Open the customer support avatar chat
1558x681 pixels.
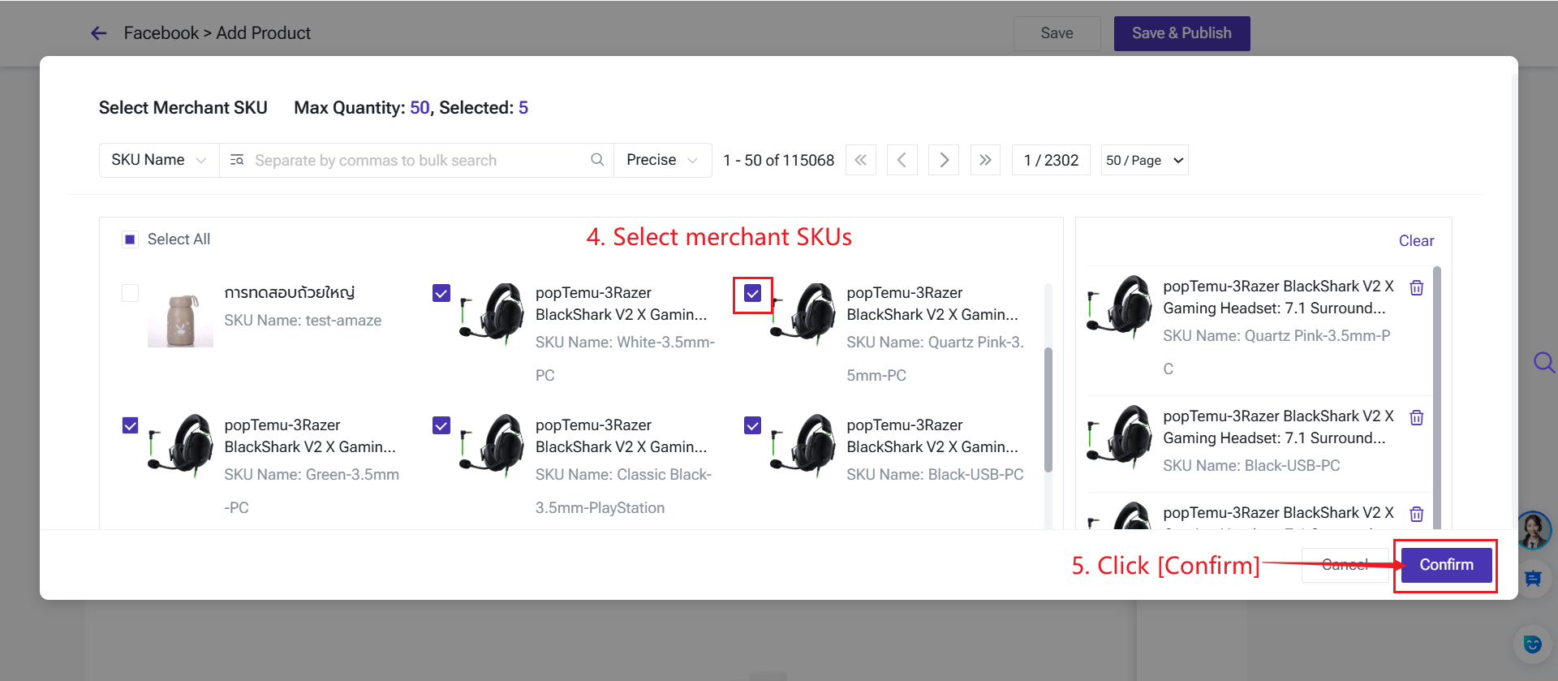1534,531
